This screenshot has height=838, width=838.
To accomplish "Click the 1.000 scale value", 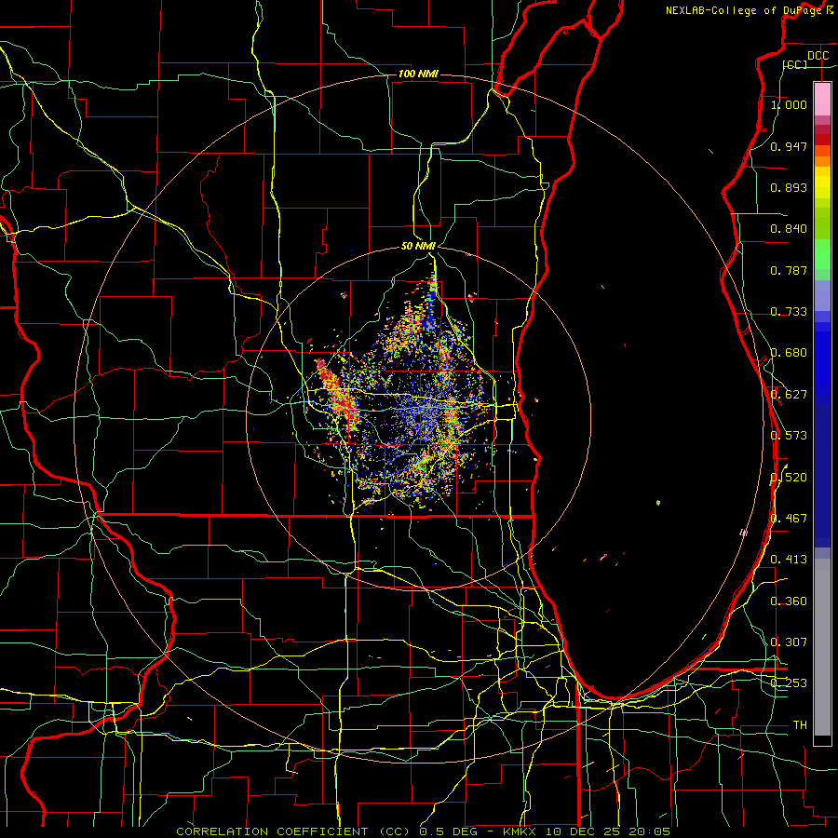I will click(789, 104).
